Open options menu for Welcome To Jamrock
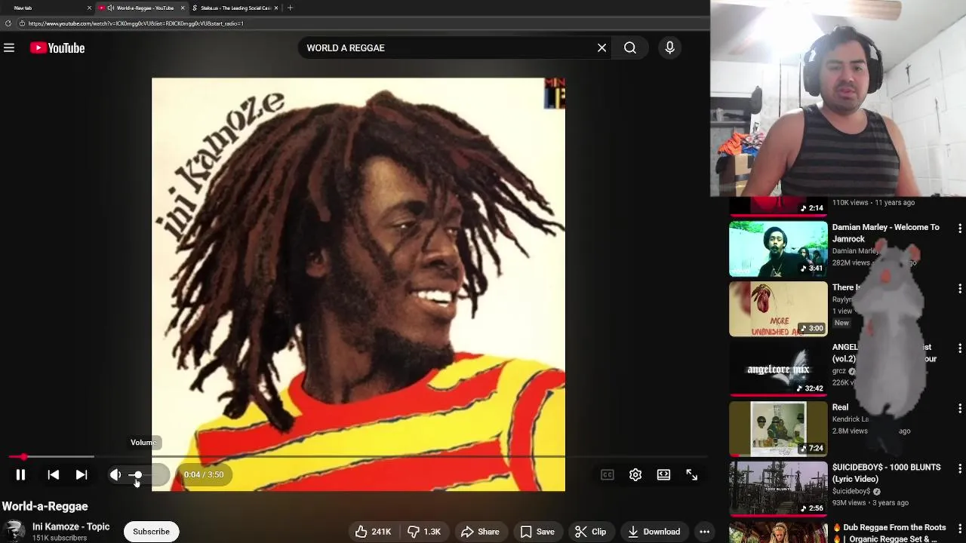Screen dimensions: 966x543 pos(959,228)
